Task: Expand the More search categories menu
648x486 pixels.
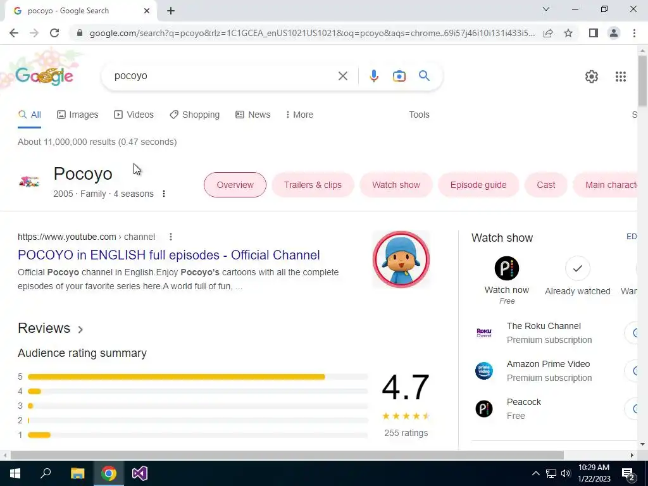Action: coord(299,115)
